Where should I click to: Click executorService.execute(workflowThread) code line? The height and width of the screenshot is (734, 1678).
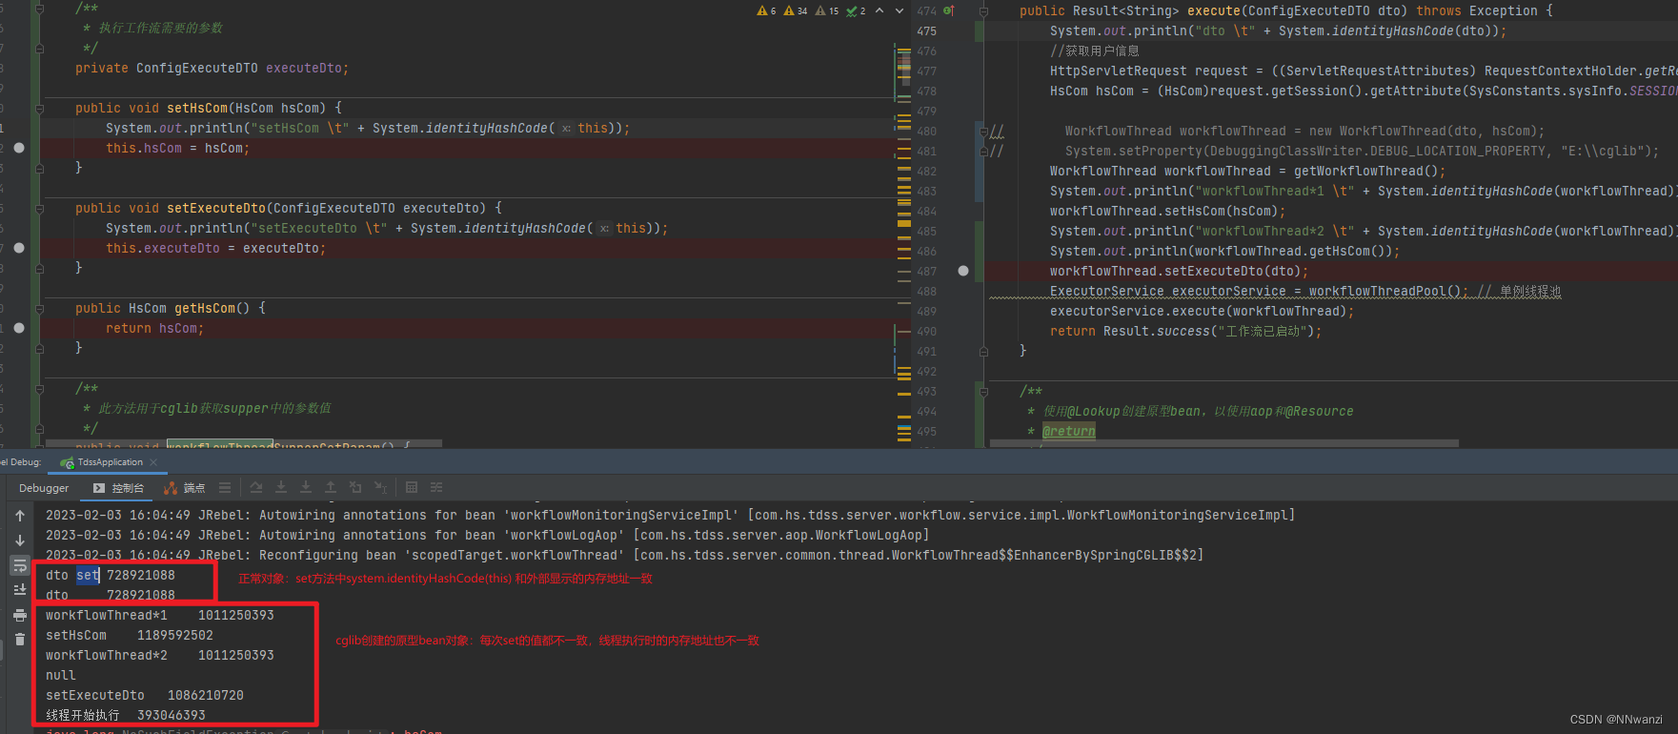click(1202, 311)
